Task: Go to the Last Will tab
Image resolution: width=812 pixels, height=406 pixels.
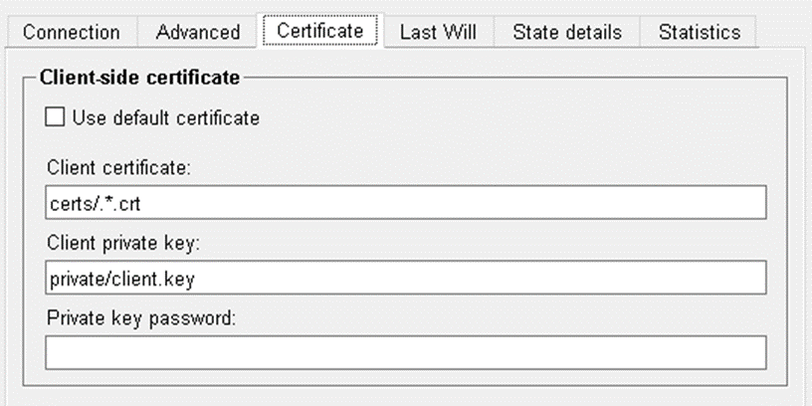Action: point(438,32)
